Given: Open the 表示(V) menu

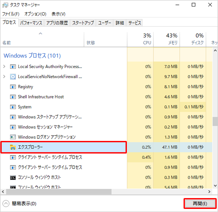Looking at the screenshot, I should click(58, 14).
